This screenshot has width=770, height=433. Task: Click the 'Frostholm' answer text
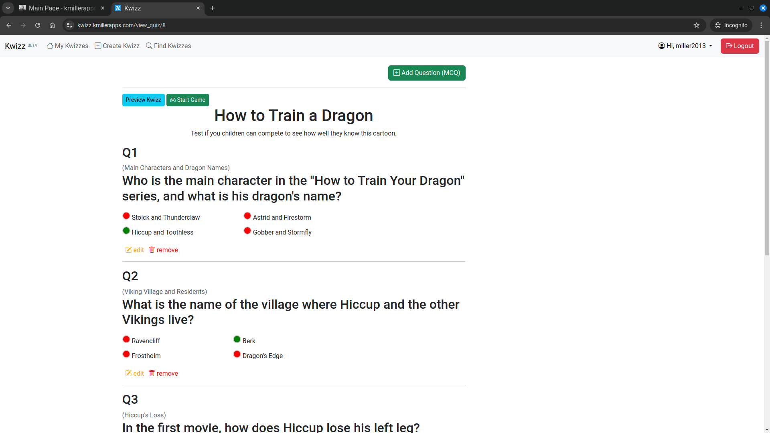pyautogui.click(x=146, y=356)
